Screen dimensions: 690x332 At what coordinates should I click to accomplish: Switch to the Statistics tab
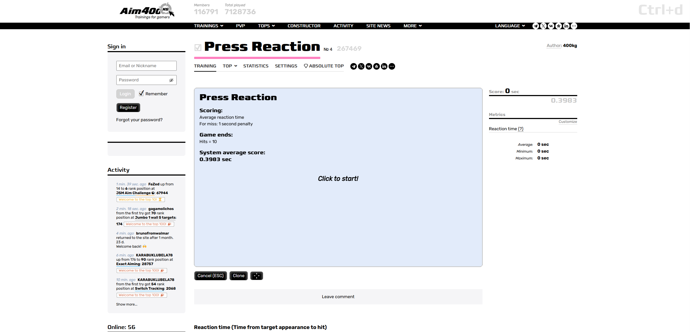[256, 66]
